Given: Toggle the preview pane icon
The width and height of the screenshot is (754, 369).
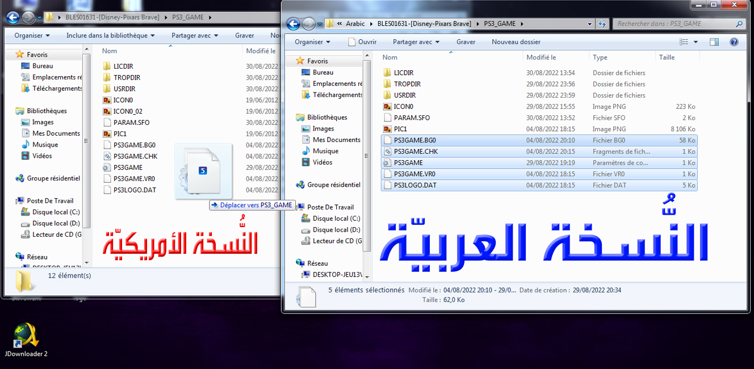Looking at the screenshot, I should click(x=714, y=42).
